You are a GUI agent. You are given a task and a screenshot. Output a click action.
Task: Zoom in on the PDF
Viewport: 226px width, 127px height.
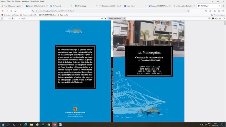pos(106,19)
